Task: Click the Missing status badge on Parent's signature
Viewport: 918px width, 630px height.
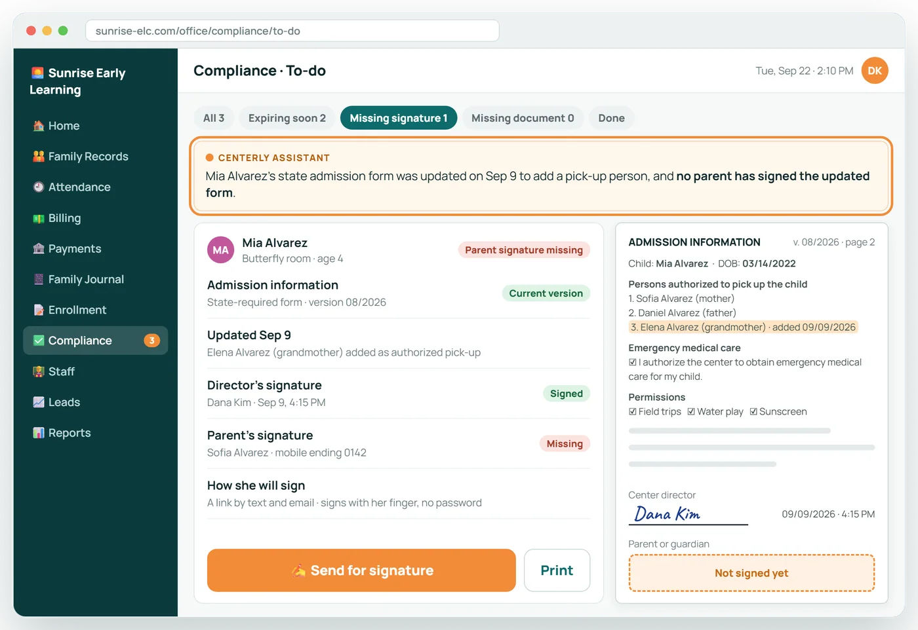Action: (565, 444)
